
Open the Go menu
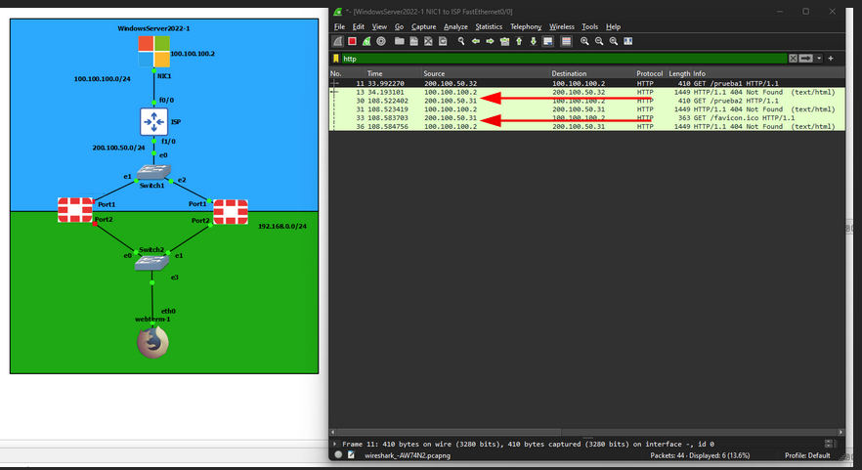[x=399, y=26]
